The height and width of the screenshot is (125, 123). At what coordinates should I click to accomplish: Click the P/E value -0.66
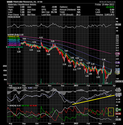point(54,7)
